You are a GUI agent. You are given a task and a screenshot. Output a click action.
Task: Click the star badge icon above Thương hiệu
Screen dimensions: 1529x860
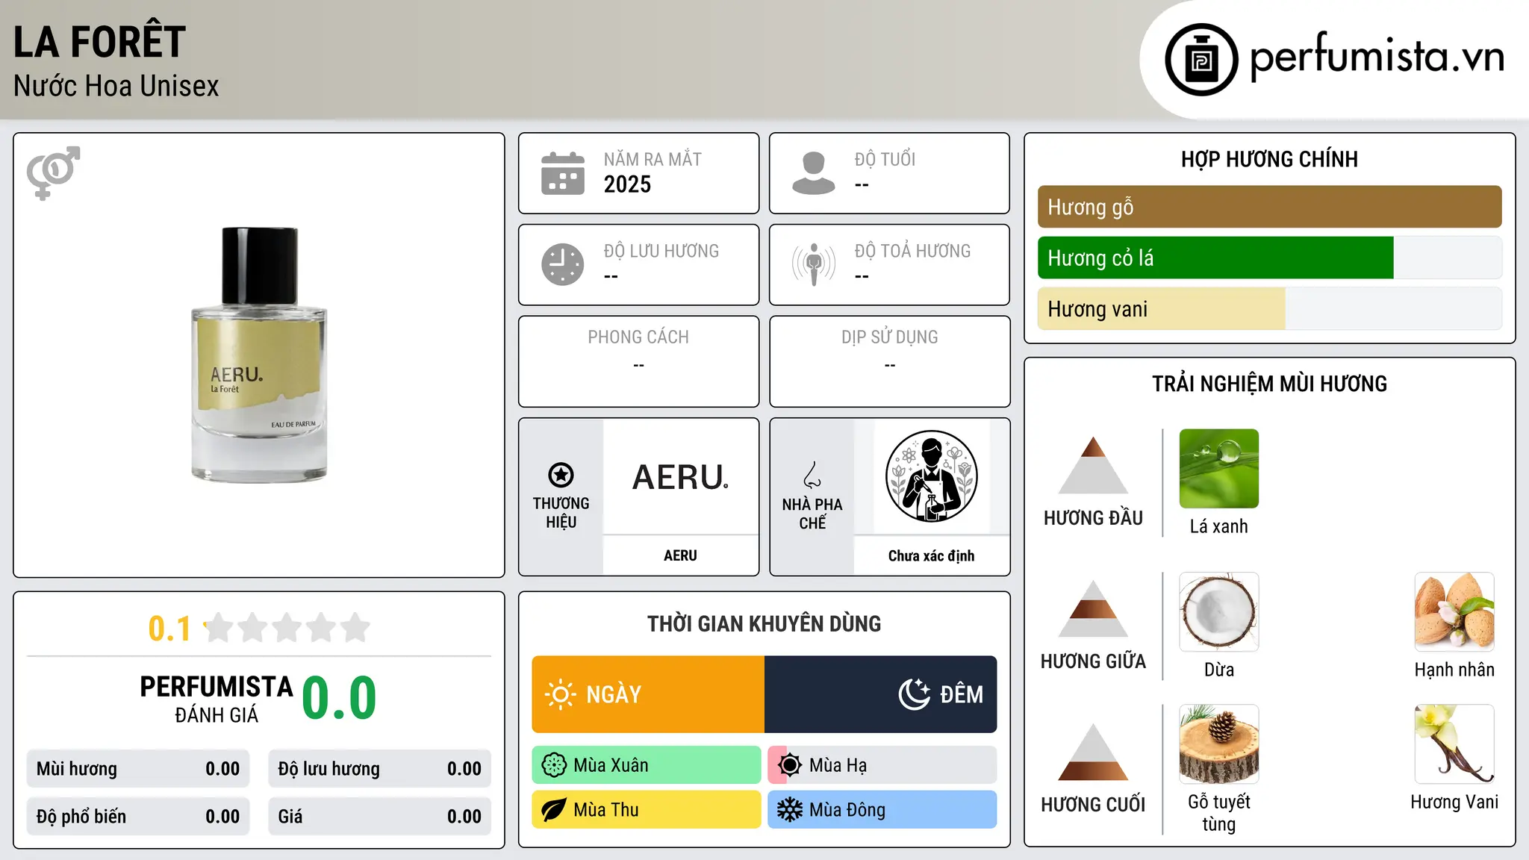tap(561, 475)
